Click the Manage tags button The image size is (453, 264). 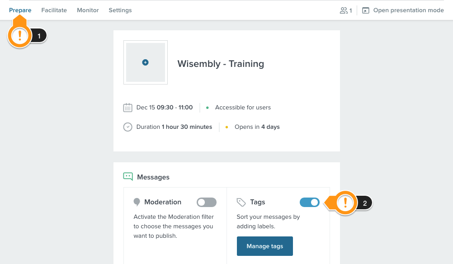[265, 246]
